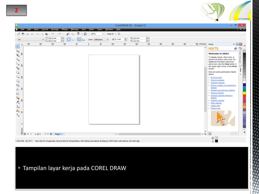Screen dimensions: 259x194
Task: Expand the Snap to dropdown
Action: click(x=116, y=34)
